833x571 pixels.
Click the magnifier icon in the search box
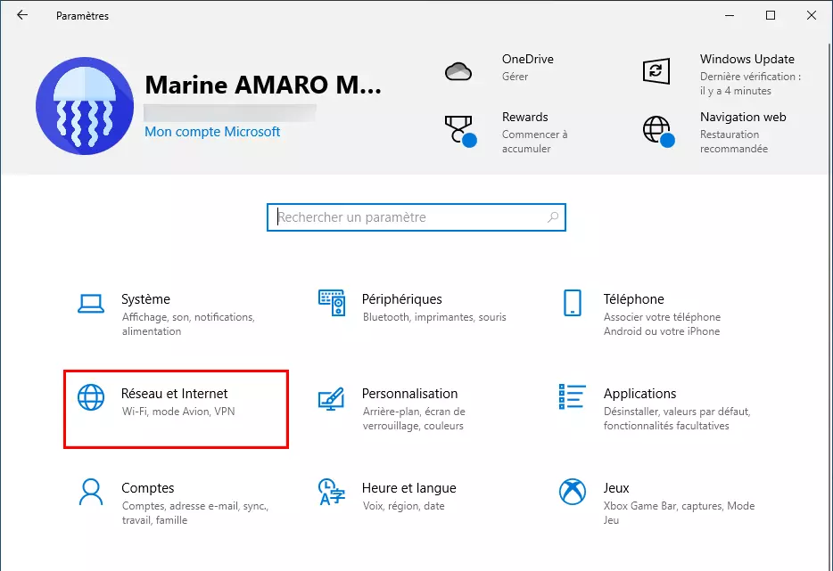553,217
